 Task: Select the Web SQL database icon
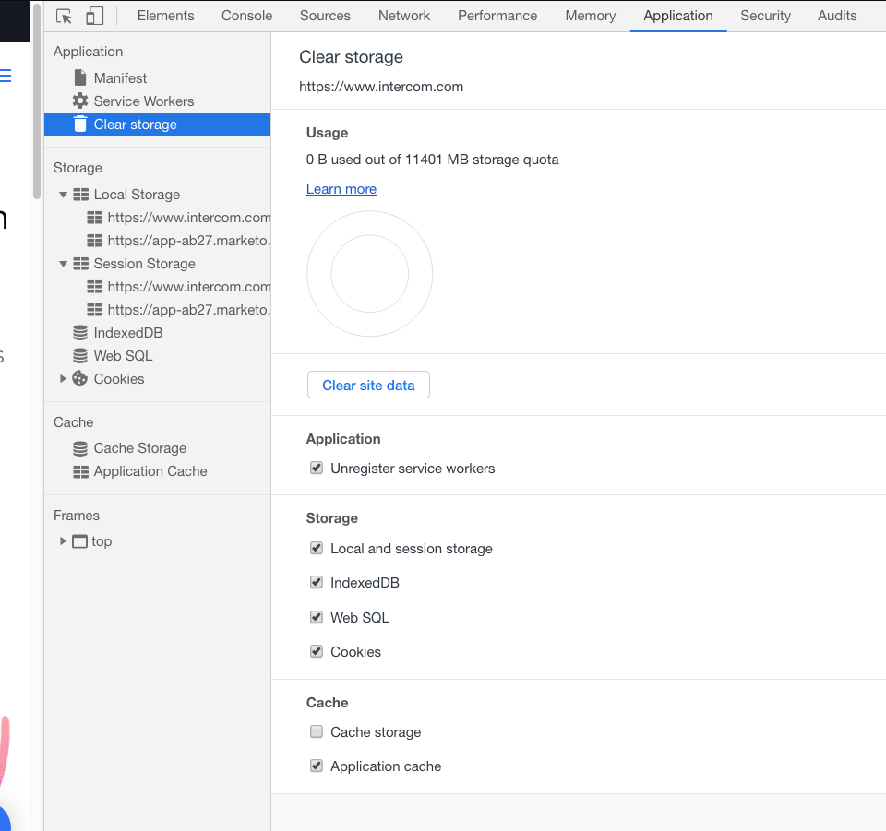[x=80, y=356]
